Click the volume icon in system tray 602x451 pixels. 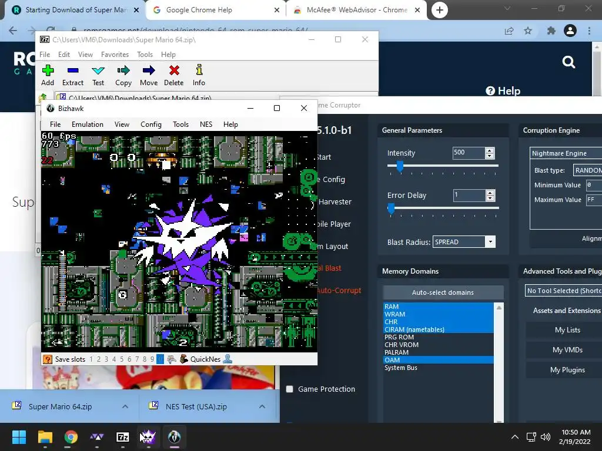[546, 437]
